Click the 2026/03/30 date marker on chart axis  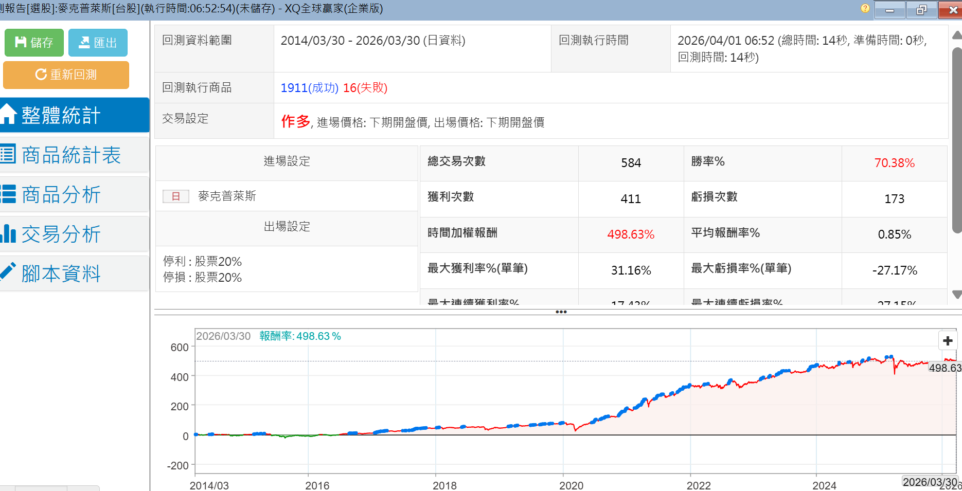pyautogui.click(x=930, y=482)
